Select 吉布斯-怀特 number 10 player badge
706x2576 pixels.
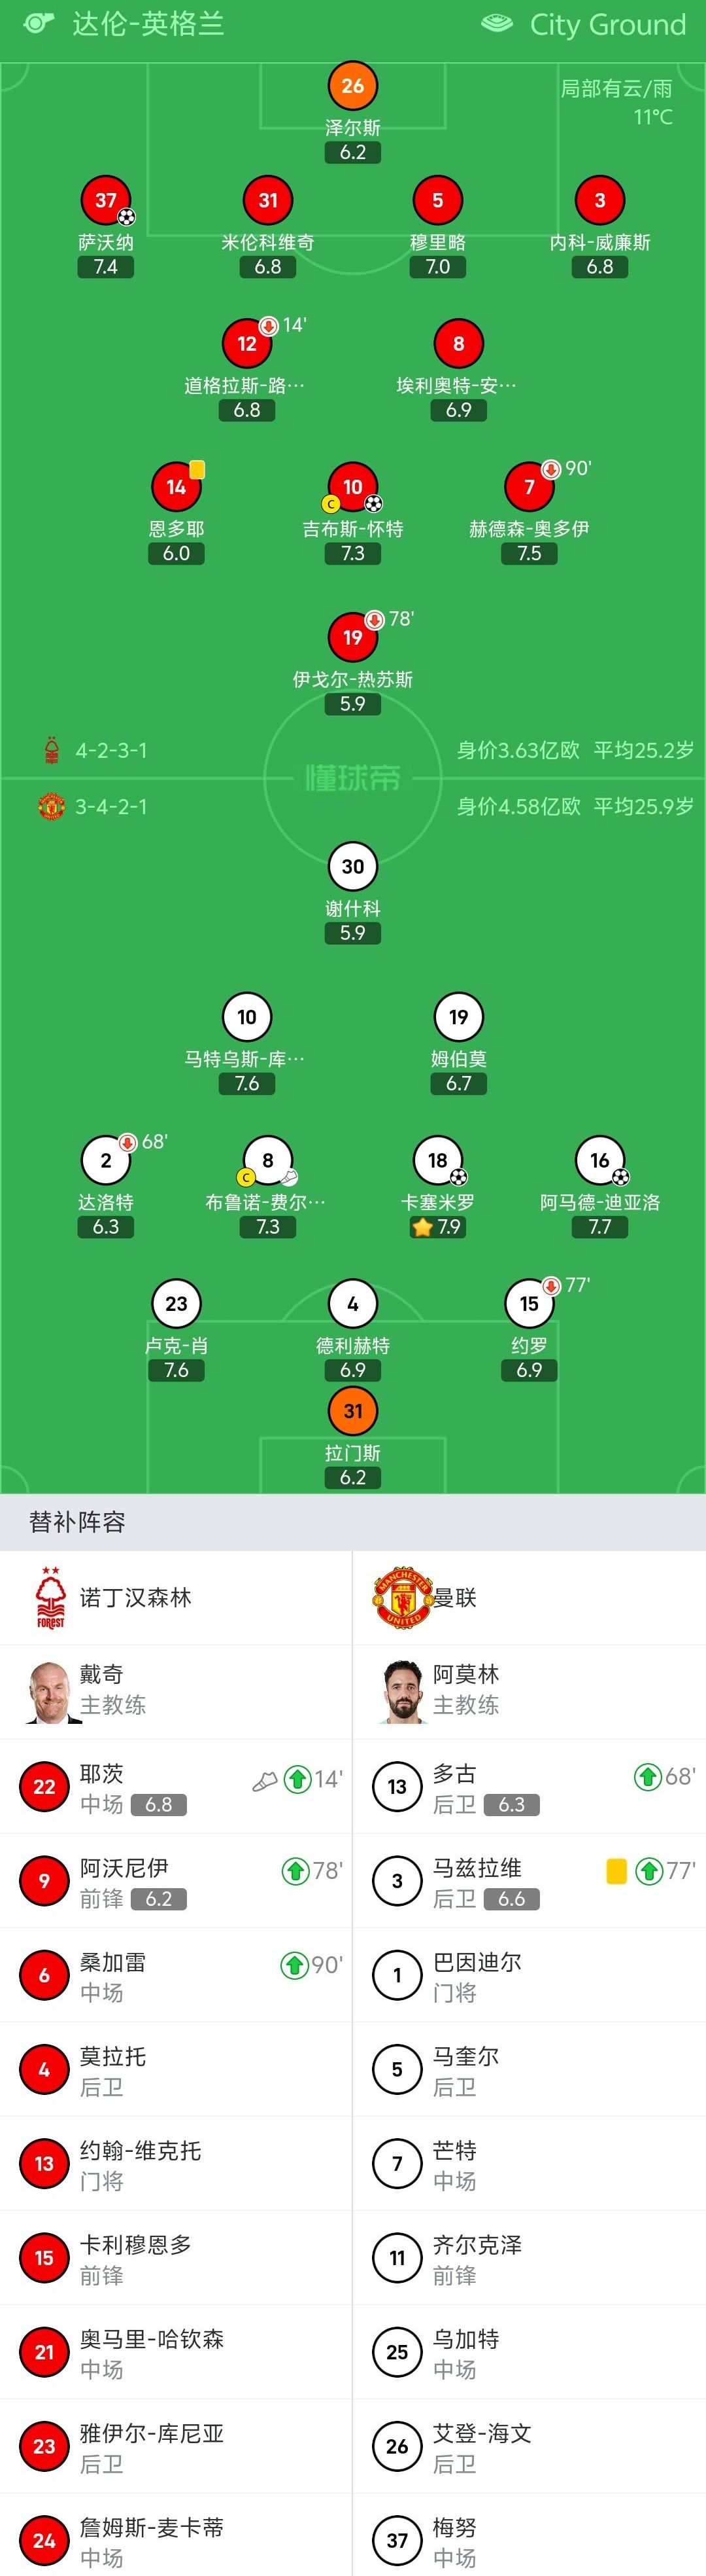352,487
